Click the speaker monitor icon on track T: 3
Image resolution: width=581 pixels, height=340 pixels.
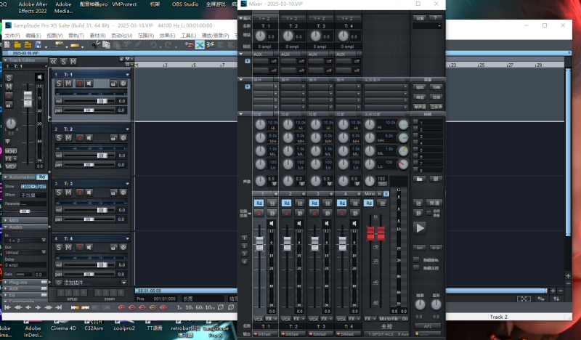89,193
